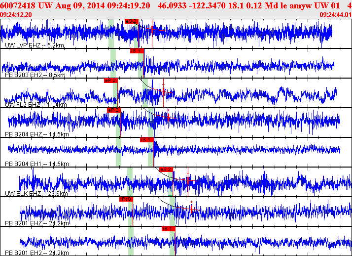The height and width of the screenshot is (256, 352).
Task: Select the iS 1 marker on B201 EH2
Action: (x=169, y=228)
